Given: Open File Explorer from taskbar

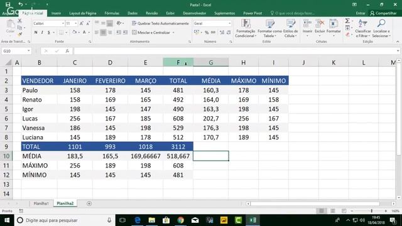Looking at the screenshot, I should click(151, 220).
